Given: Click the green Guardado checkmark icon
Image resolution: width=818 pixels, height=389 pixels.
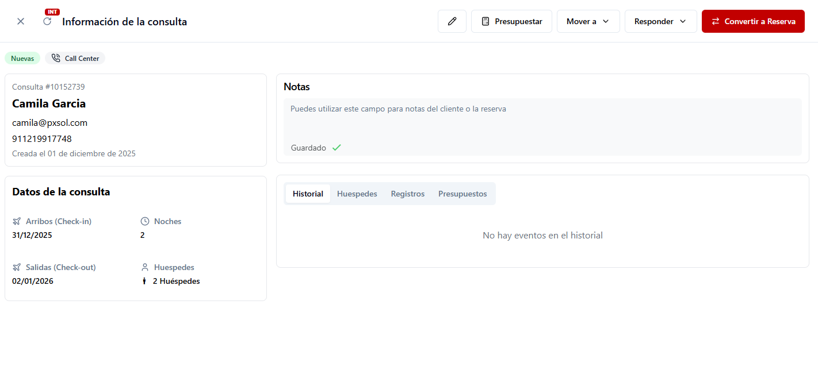Looking at the screenshot, I should 337,148.
